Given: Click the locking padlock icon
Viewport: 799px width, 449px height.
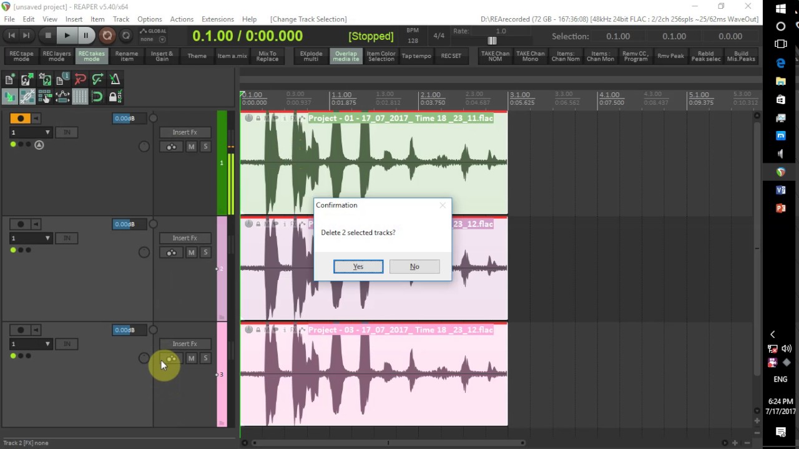Looking at the screenshot, I should click(115, 97).
